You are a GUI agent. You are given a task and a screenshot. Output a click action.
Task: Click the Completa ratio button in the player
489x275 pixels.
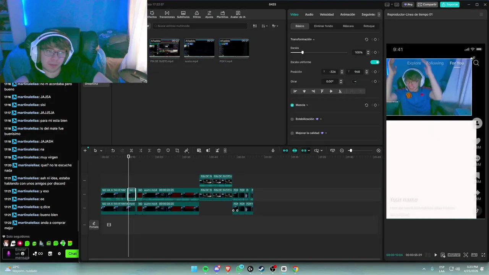(454, 255)
